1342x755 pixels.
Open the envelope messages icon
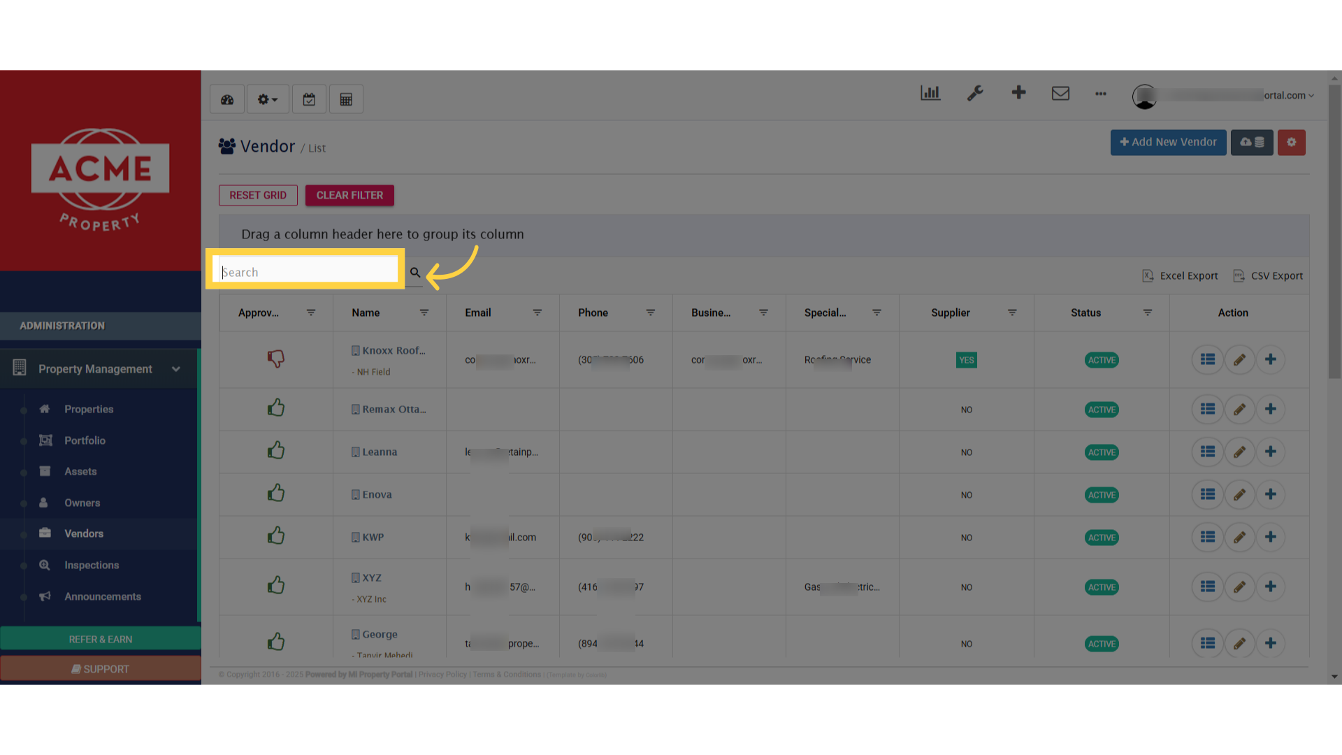pos(1060,93)
